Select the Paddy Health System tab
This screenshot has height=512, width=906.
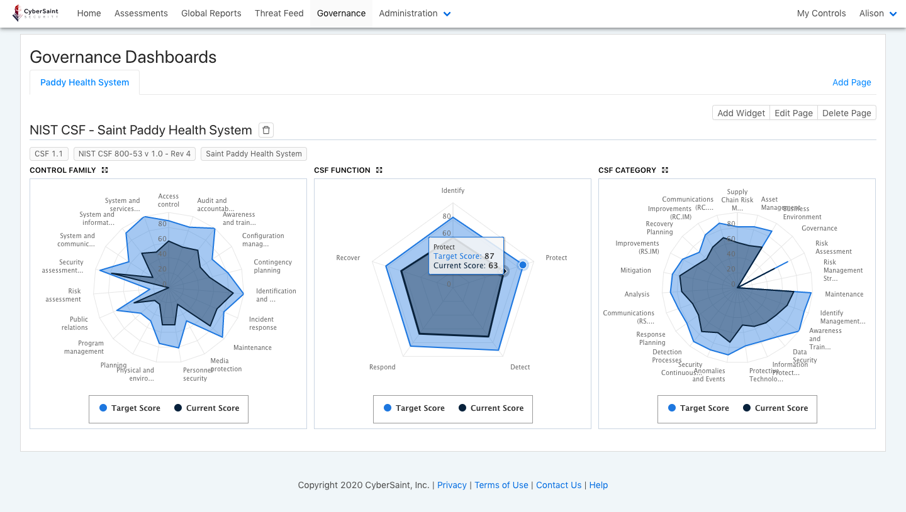click(84, 82)
